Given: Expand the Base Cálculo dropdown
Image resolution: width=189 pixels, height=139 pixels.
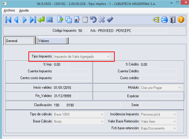Looking at the screenshot, I should pyautogui.click(x=102, y=121).
